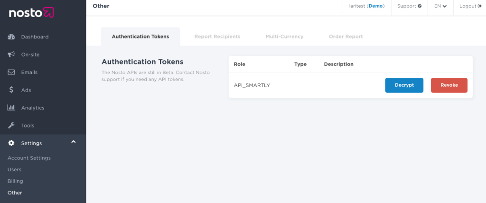Click the On-site megaphone icon
The image size is (486, 203).
11,55
